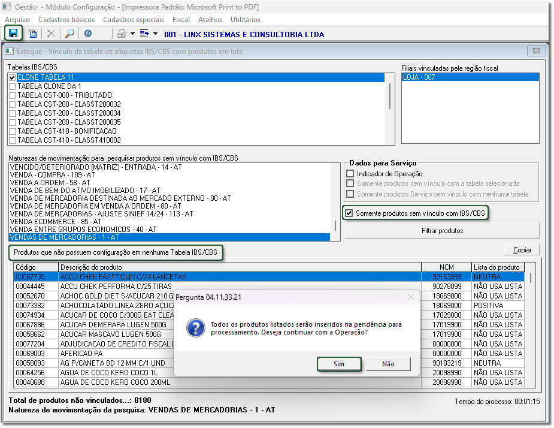Viewport: 554px width, 428px height.
Task: Click the Código column header
Action: tap(36, 267)
